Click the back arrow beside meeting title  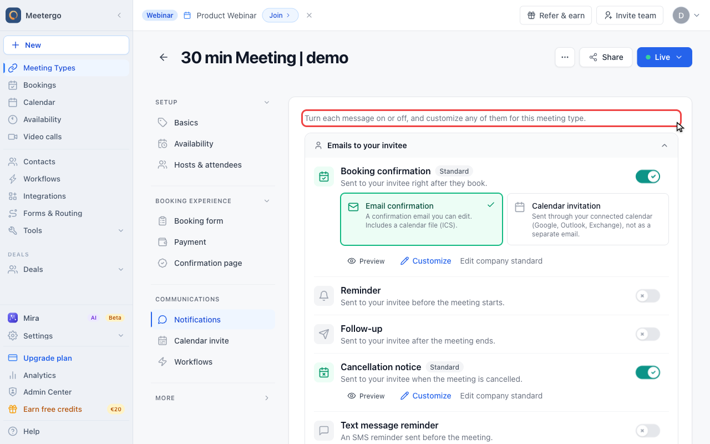coord(164,57)
